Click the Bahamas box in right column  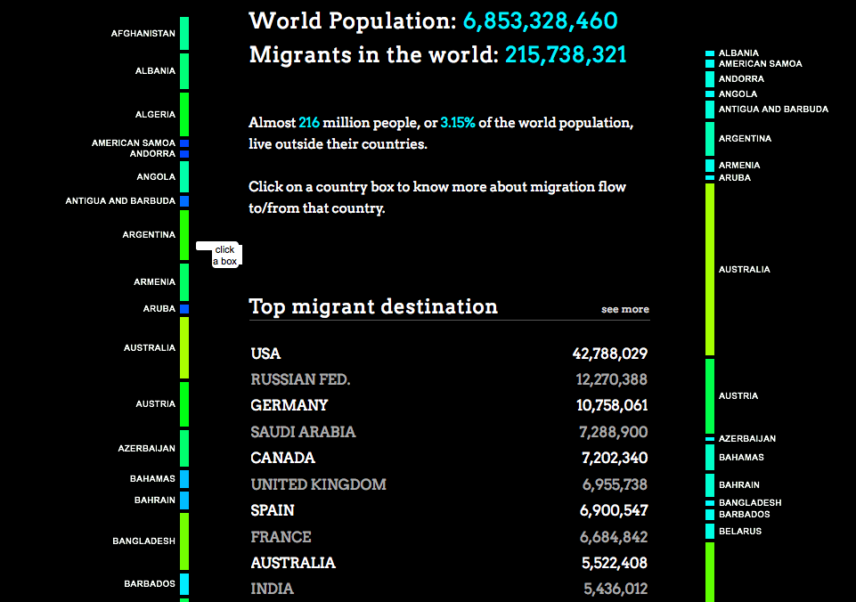click(710, 458)
